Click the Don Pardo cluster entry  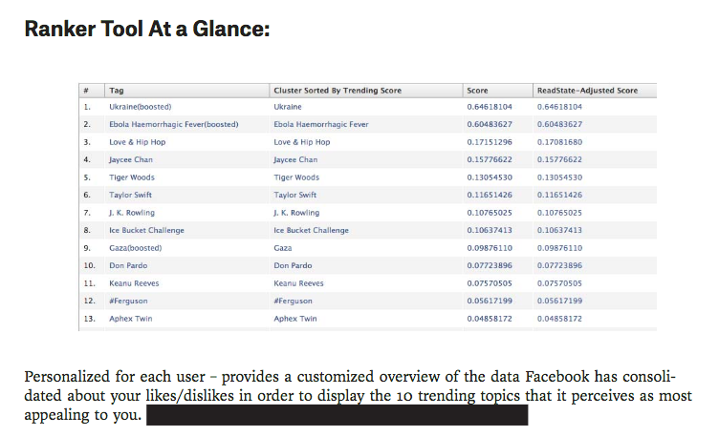point(293,265)
